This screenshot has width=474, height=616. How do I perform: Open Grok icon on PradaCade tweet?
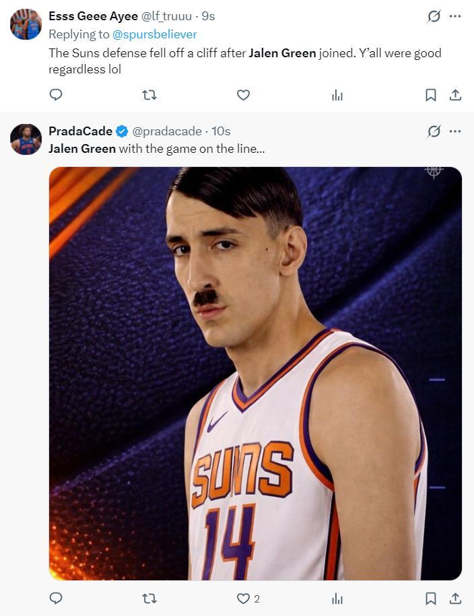pos(434,131)
